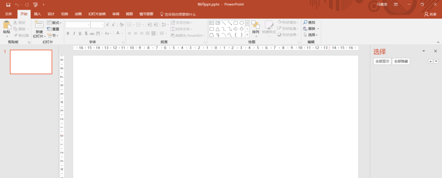The width and height of the screenshot is (442, 178).
Task: Toggle Underline formatting button
Action: 80,34
